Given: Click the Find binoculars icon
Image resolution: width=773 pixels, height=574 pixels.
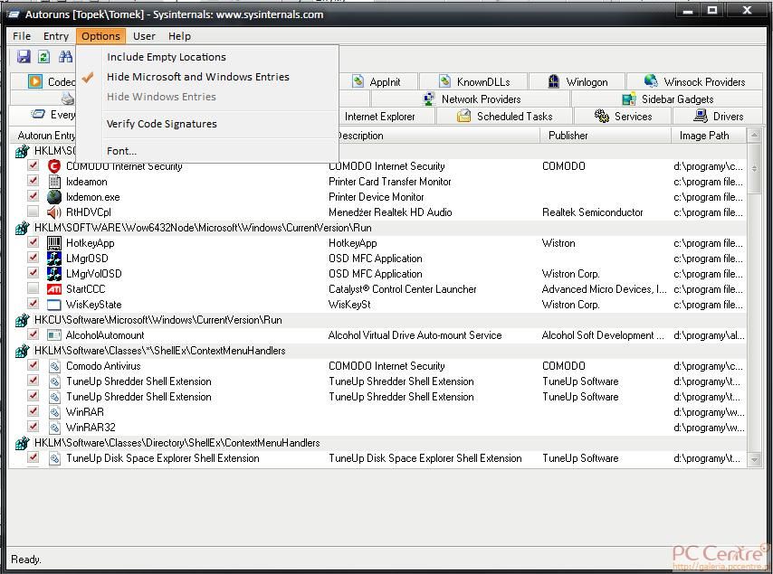Looking at the screenshot, I should pyautogui.click(x=65, y=57).
